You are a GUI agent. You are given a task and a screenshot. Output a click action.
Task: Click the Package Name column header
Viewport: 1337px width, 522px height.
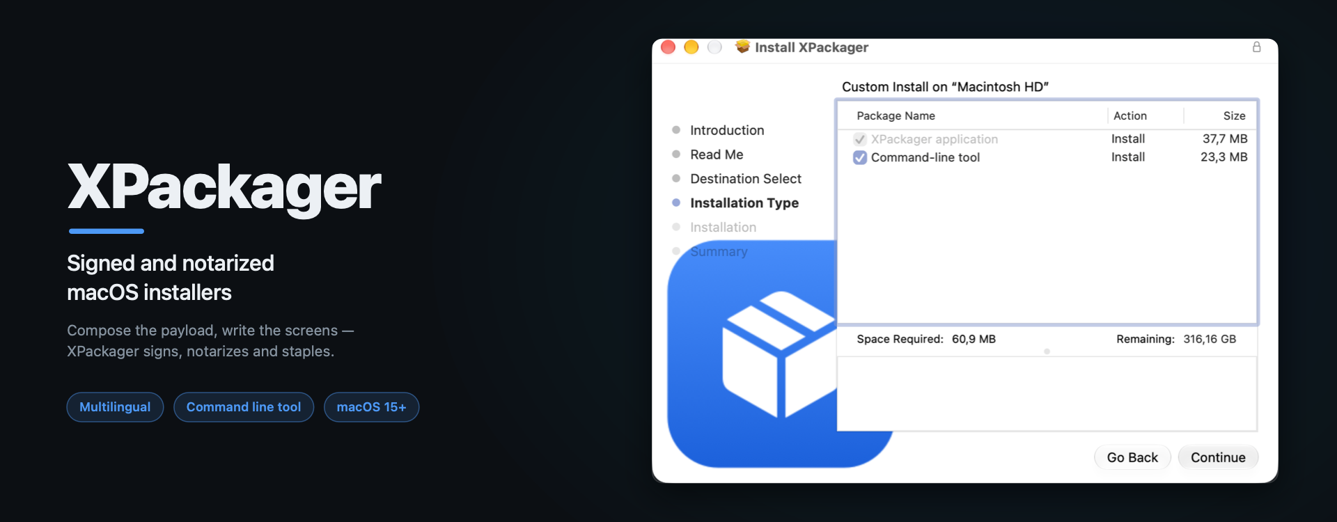[896, 116]
